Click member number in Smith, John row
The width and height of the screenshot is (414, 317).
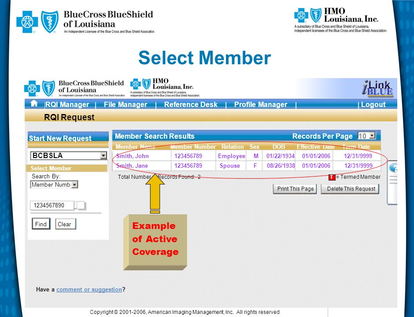coord(188,156)
